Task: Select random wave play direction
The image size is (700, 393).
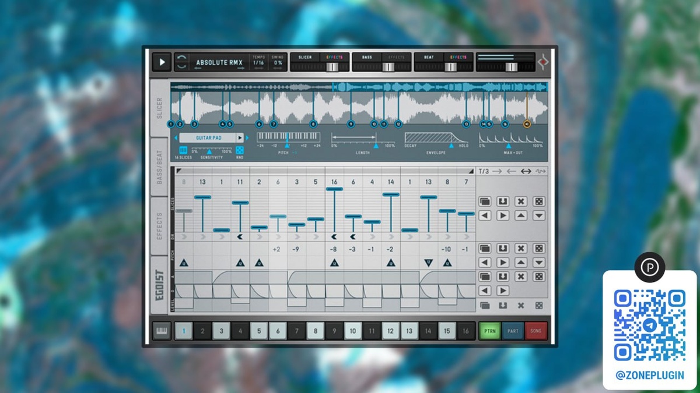Action: tap(541, 171)
